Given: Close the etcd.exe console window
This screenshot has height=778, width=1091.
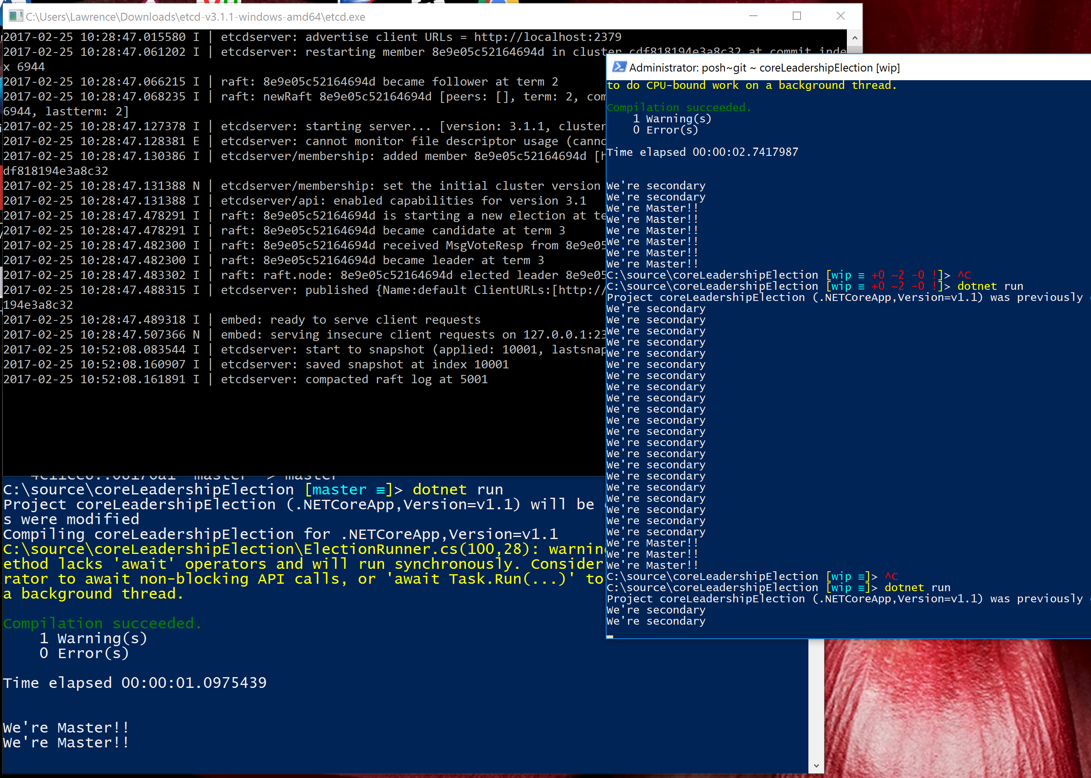Looking at the screenshot, I should pos(840,16).
